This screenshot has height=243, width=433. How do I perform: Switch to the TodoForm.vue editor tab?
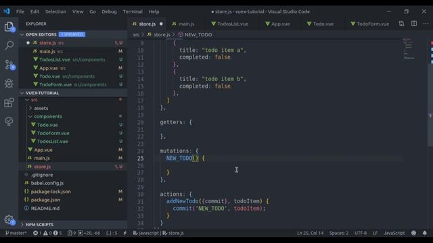370,24
